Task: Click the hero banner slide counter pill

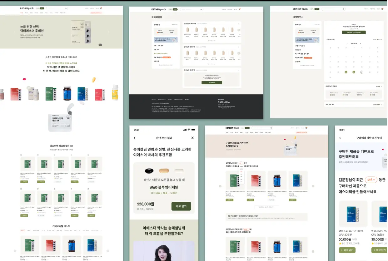Action: coord(100,45)
